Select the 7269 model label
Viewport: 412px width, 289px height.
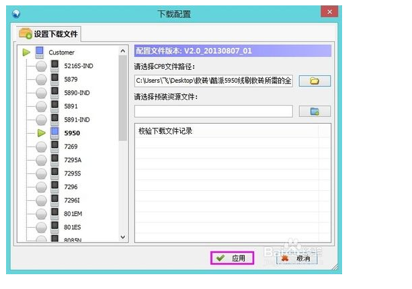coord(71,147)
